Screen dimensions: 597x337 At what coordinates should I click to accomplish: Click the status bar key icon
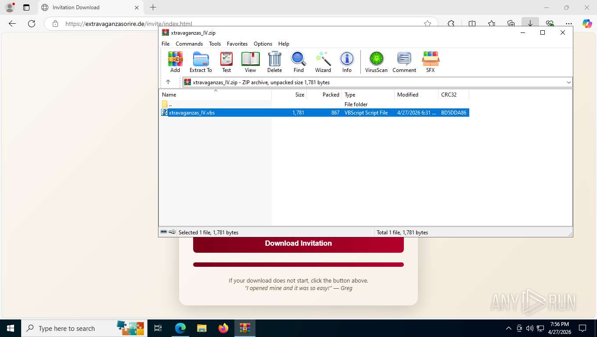(172, 232)
